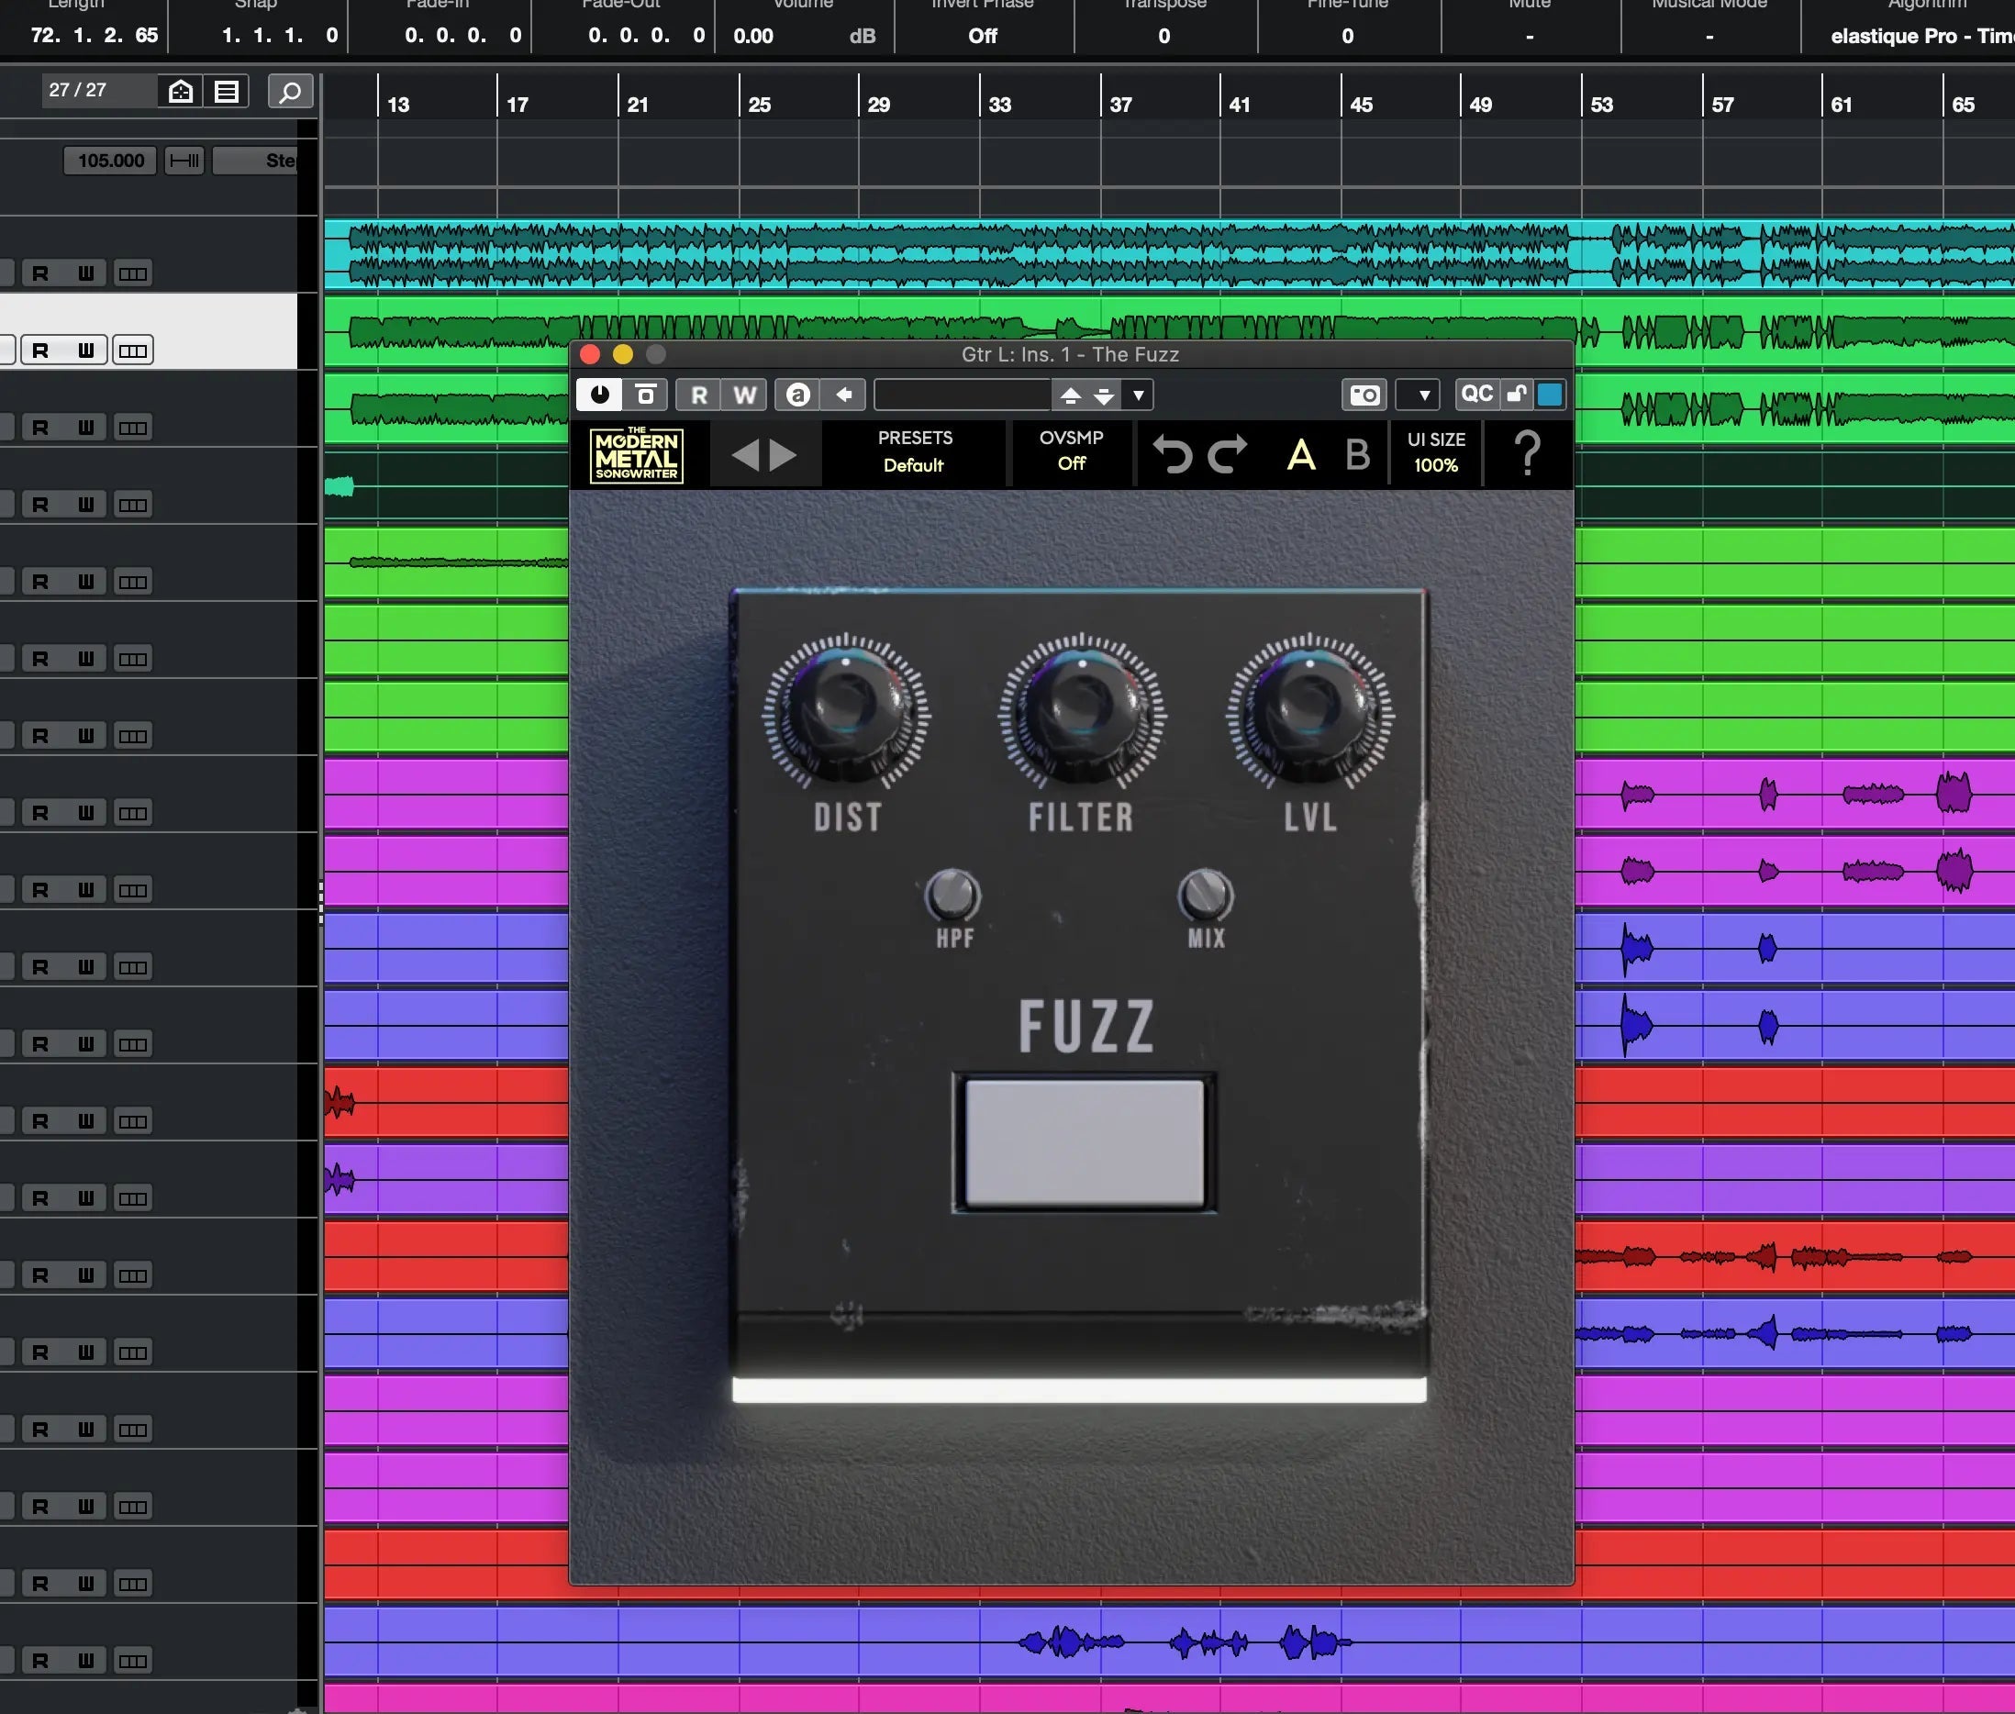Go to next preset arrow
2015x1714 pixels.
coord(783,455)
